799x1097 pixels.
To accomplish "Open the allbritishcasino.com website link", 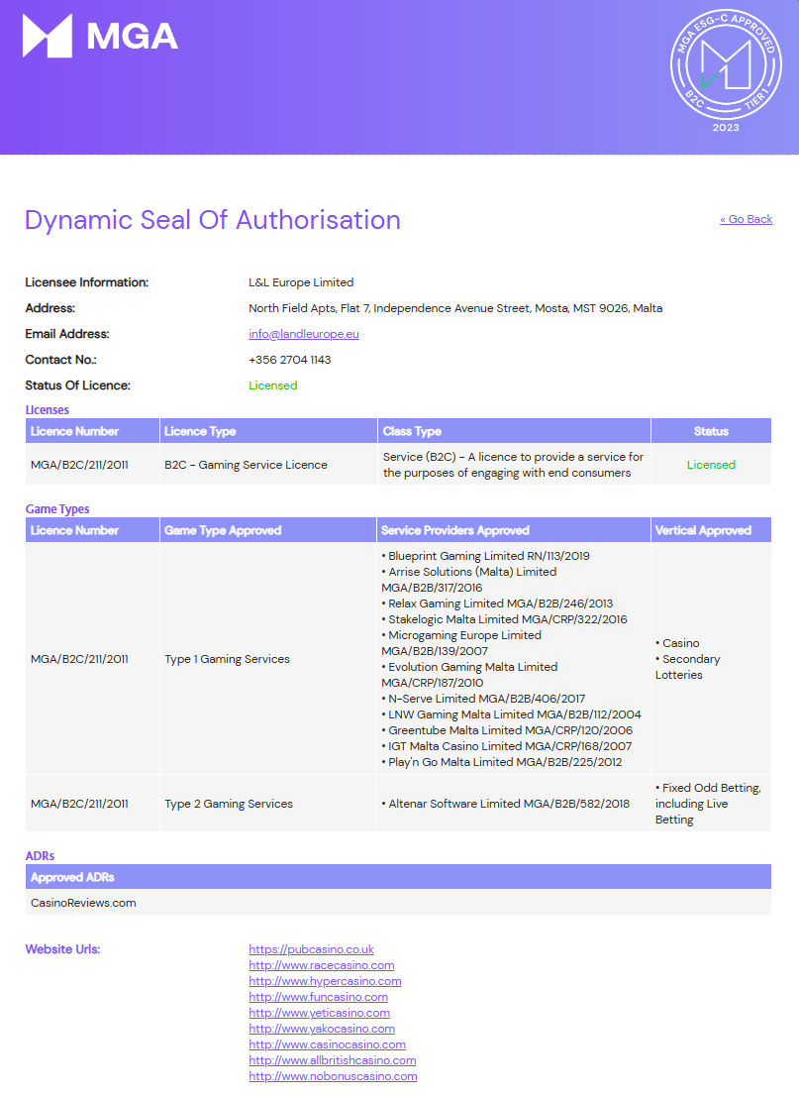I will tap(332, 1060).
